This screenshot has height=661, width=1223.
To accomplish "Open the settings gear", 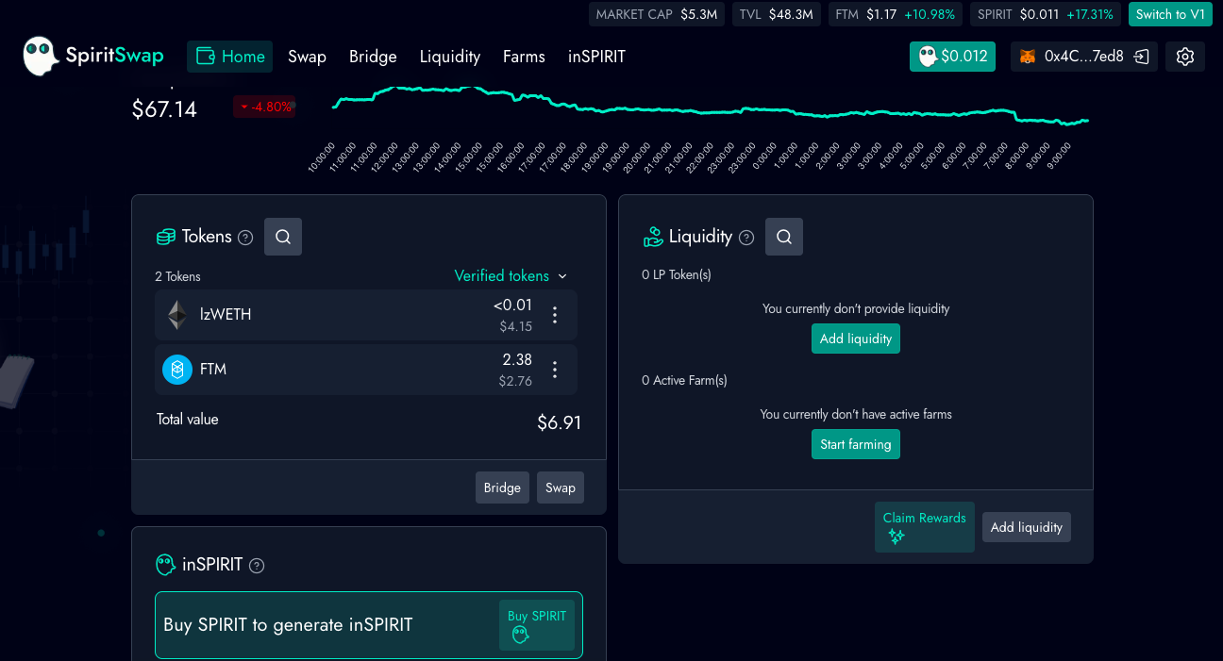I will [1184, 57].
